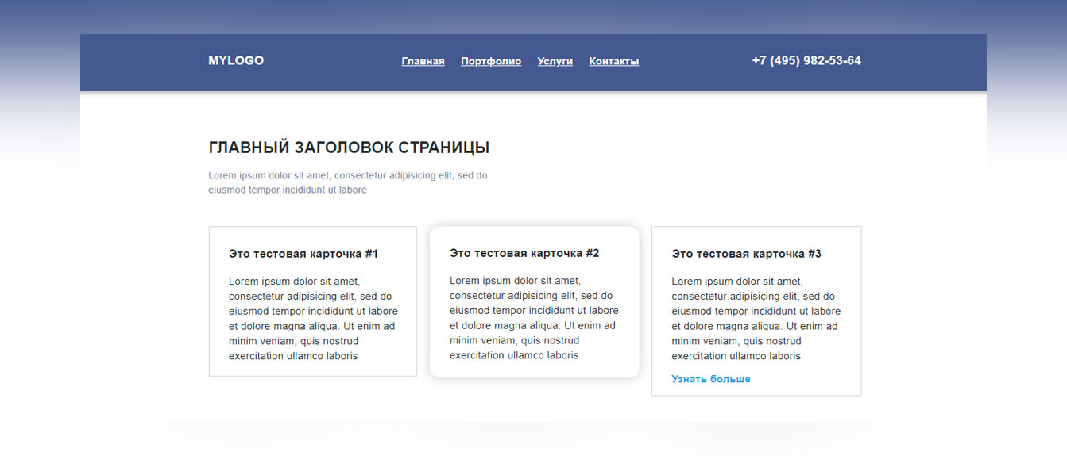The width and height of the screenshot is (1067, 456).
Task: Click the body text of card #1
Action: [x=313, y=319]
